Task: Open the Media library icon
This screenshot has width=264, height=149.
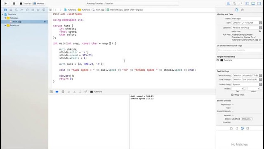Action: tap(247, 128)
